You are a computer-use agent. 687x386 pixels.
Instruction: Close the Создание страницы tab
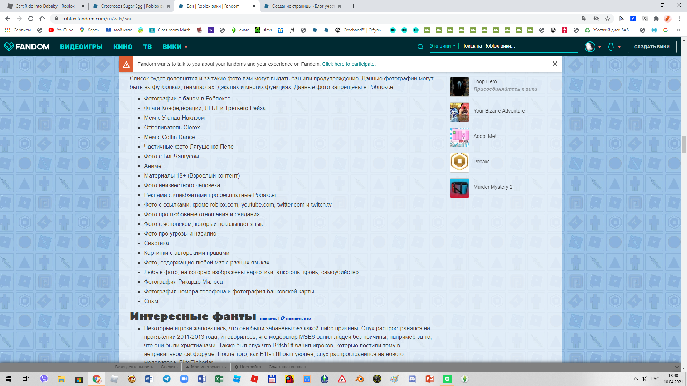pos(339,6)
